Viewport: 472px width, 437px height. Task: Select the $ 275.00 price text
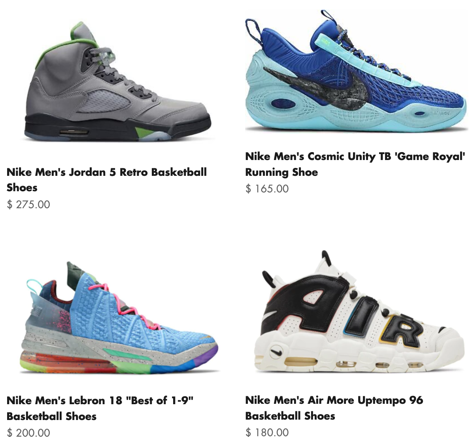coord(28,204)
